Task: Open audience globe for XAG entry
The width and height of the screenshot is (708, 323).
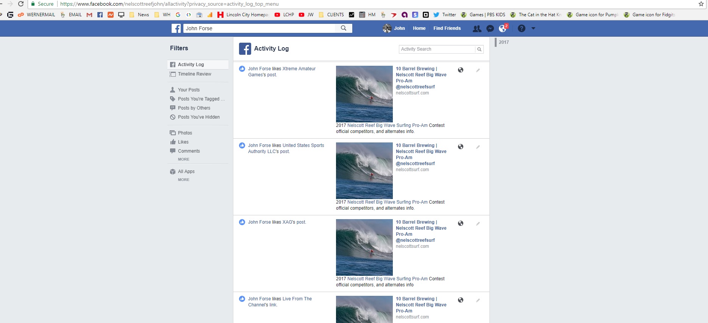Action: coord(461,223)
